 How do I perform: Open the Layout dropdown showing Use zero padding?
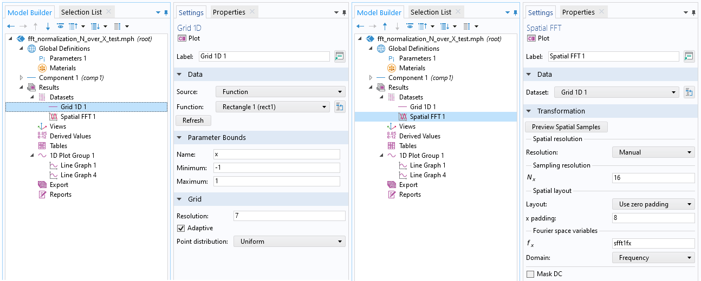[653, 204]
